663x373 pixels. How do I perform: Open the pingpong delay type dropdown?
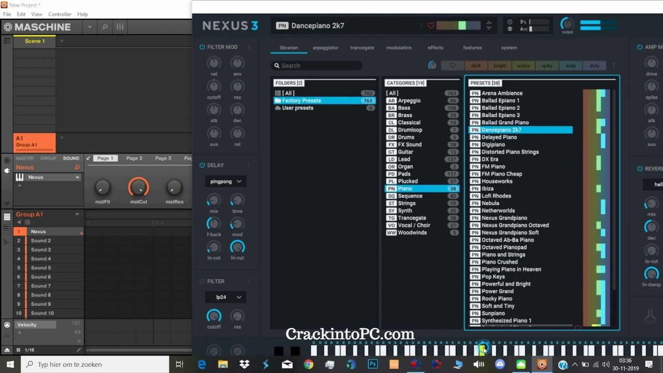point(225,181)
